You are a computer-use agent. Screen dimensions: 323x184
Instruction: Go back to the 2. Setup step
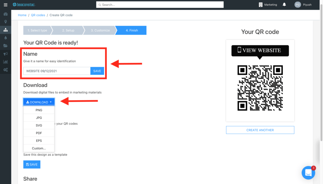(68, 30)
